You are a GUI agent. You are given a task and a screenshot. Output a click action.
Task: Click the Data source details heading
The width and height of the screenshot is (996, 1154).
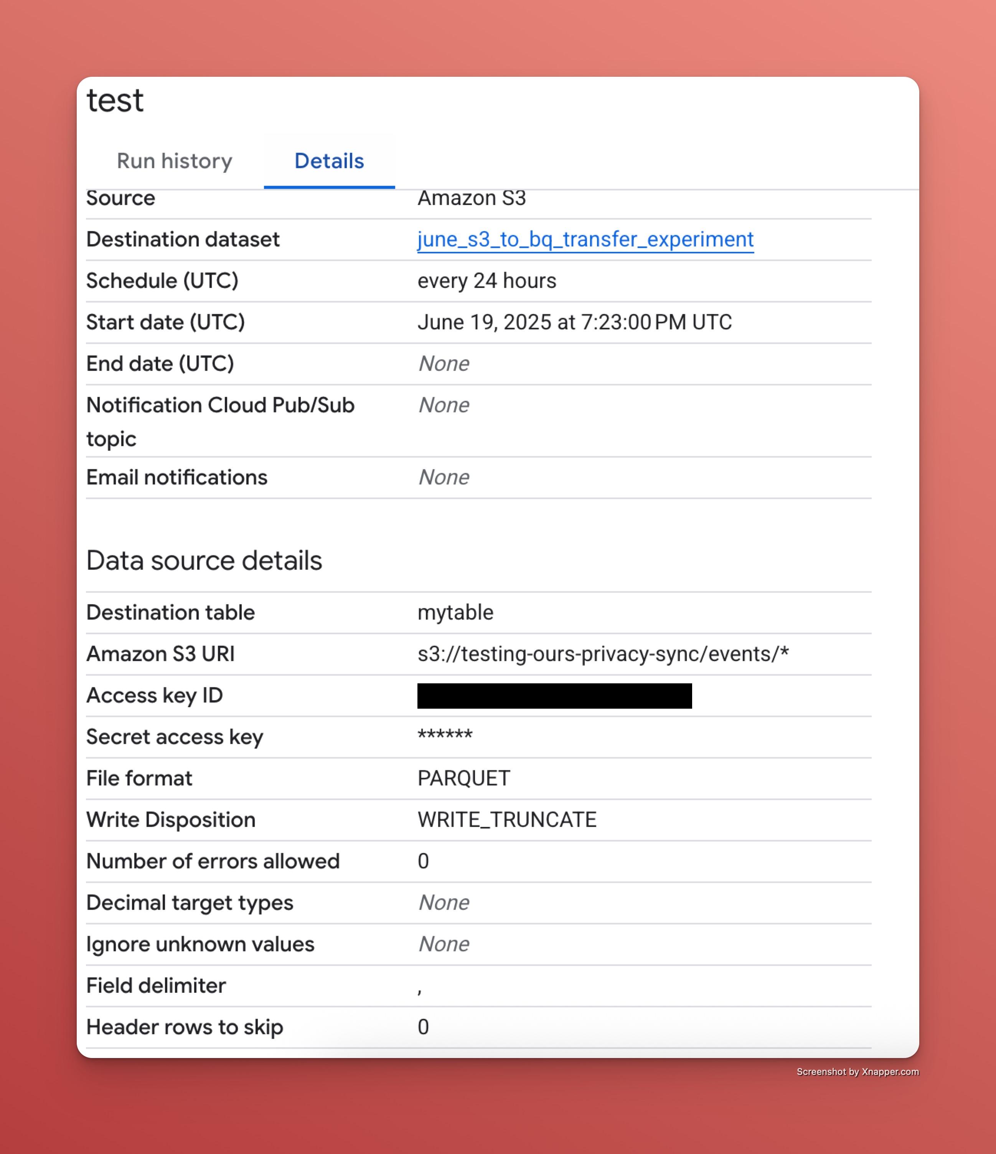204,560
